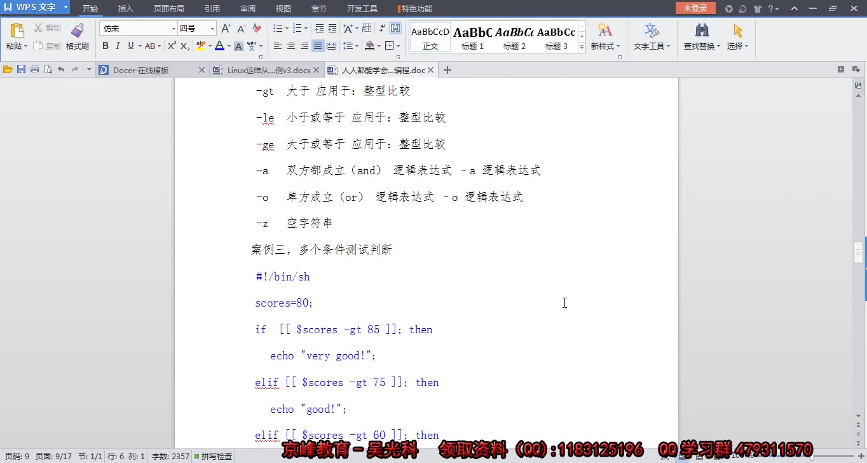Open the View (视图) tab

pos(283,8)
